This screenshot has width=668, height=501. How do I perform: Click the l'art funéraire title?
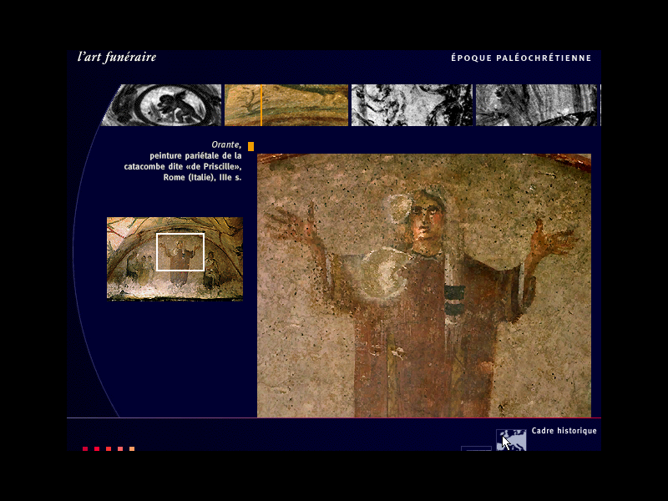(x=117, y=57)
